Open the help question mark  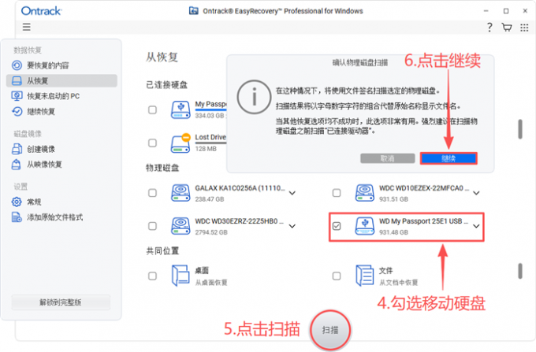pos(489,27)
